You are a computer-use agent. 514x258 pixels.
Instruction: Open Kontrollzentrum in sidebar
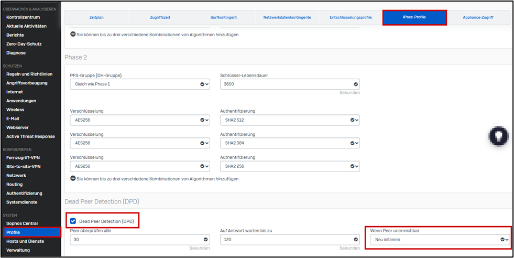[23, 17]
